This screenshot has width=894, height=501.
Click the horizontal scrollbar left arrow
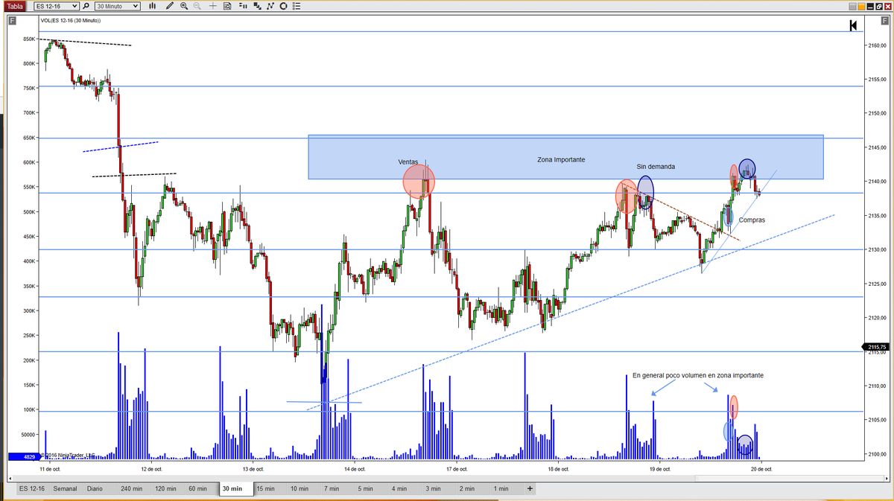(x=10, y=478)
